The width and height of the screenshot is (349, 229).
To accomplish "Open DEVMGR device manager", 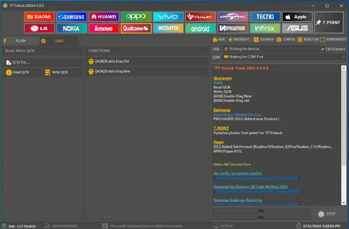I will [264, 39].
